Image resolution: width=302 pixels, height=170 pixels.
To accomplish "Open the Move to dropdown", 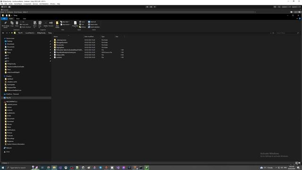I will 34,25.
